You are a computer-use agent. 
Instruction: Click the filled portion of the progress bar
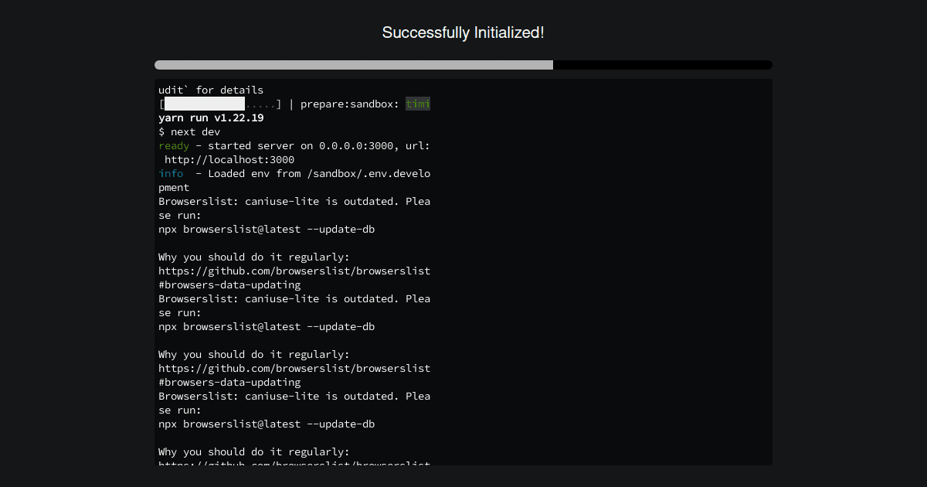pyautogui.click(x=348, y=65)
